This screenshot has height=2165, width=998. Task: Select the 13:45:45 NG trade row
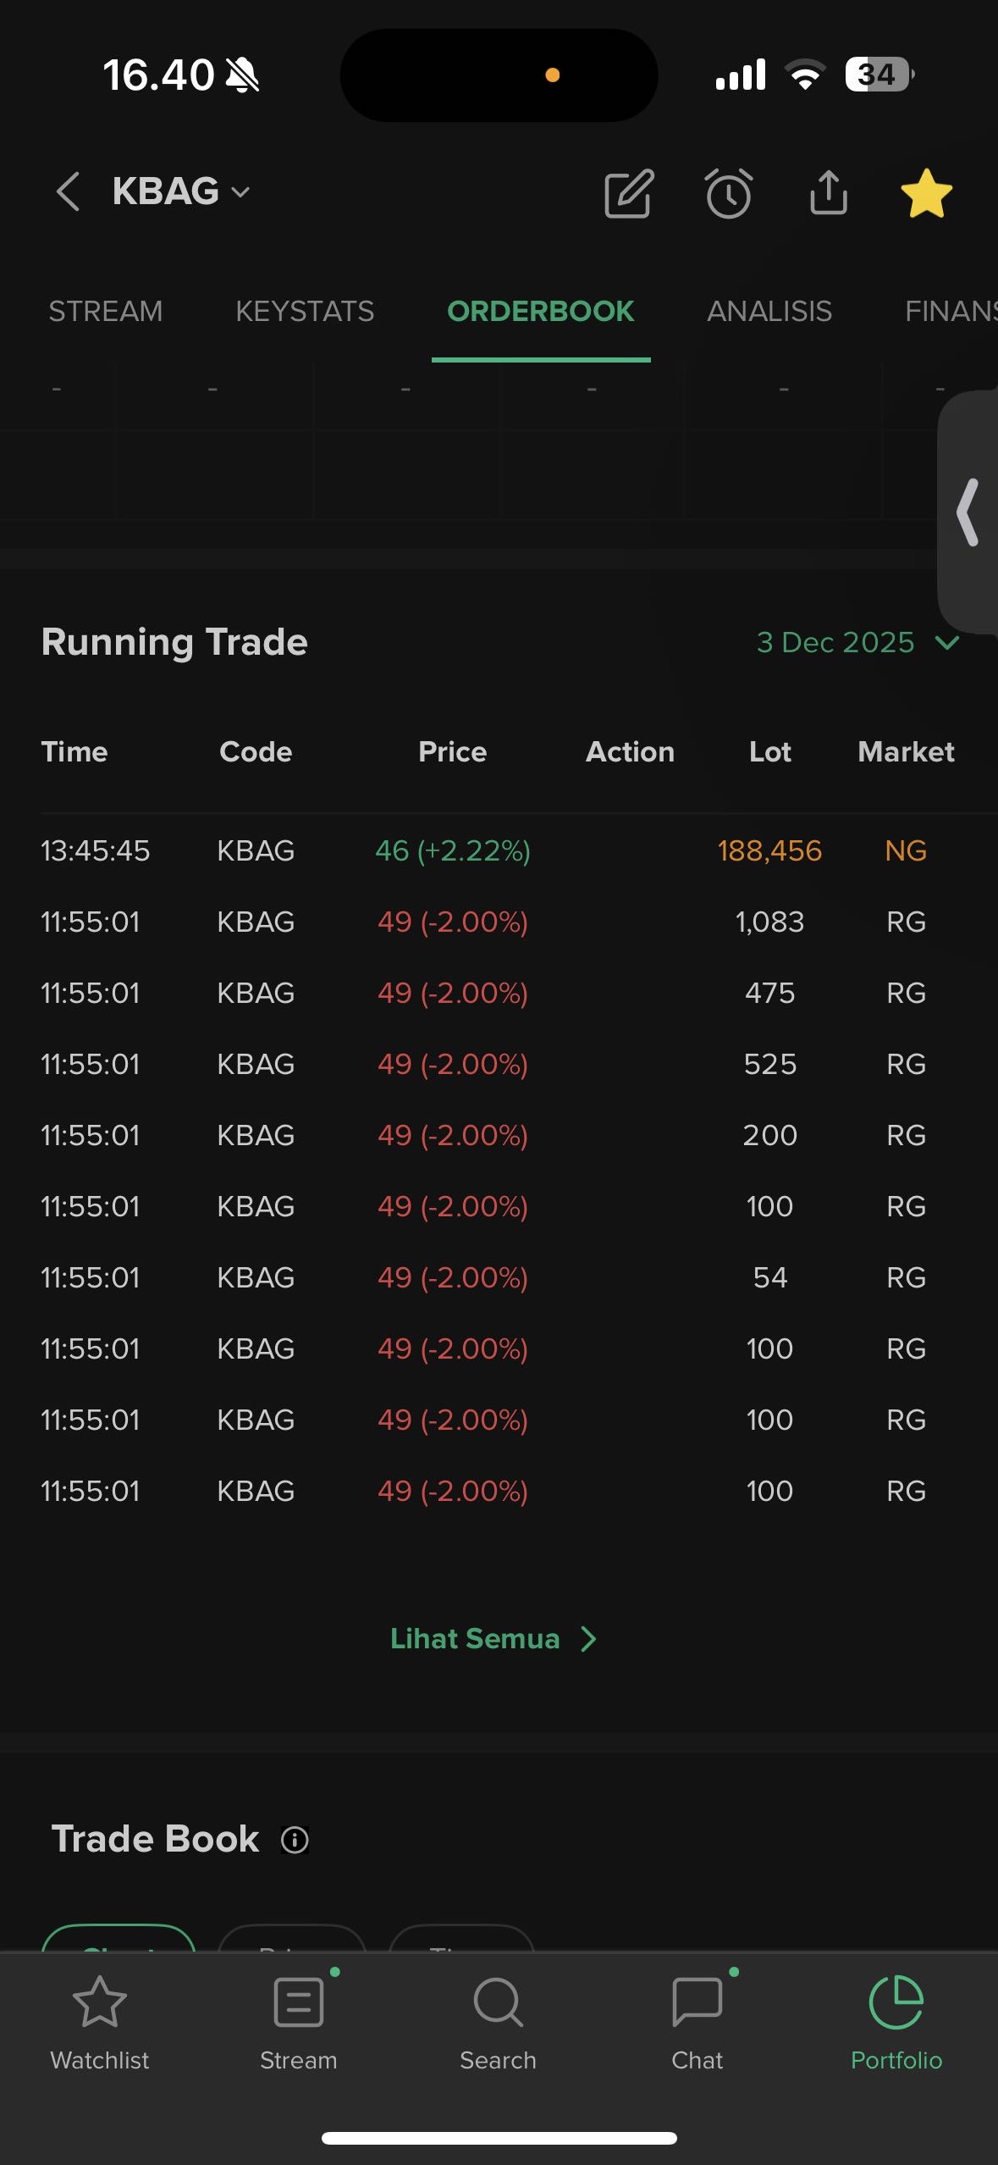click(x=499, y=850)
